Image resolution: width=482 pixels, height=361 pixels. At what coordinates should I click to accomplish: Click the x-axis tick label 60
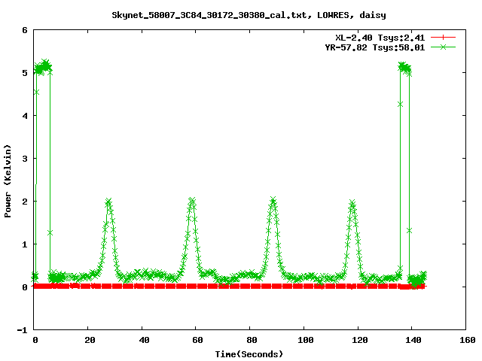point(196,340)
